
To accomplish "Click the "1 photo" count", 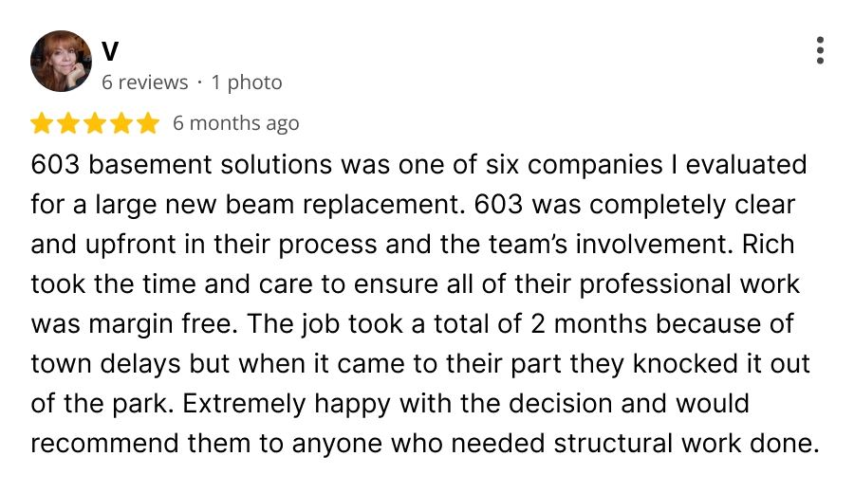I will tap(247, 82).
